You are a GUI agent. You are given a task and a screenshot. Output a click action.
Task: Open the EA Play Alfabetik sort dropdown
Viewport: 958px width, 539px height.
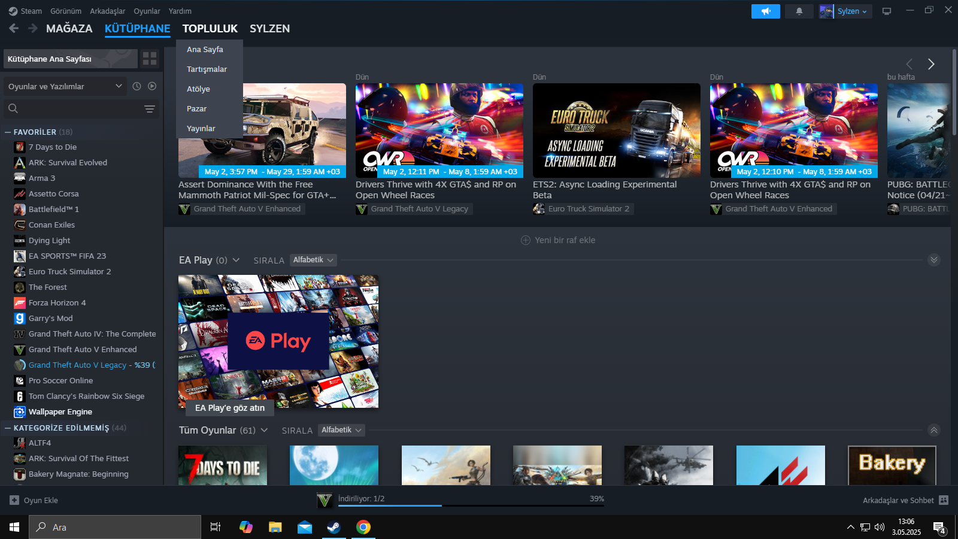(x=313, y=260)
